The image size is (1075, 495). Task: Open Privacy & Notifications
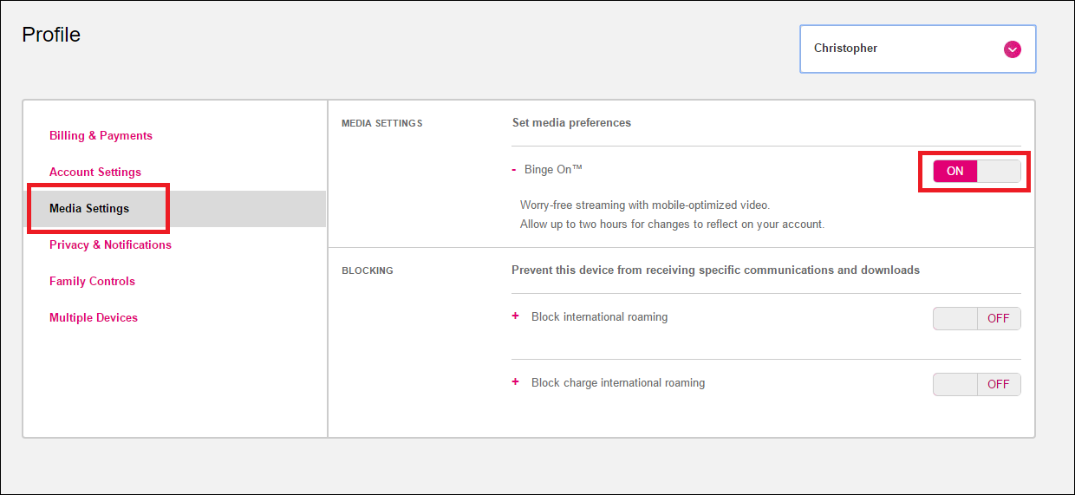(110, 245)
